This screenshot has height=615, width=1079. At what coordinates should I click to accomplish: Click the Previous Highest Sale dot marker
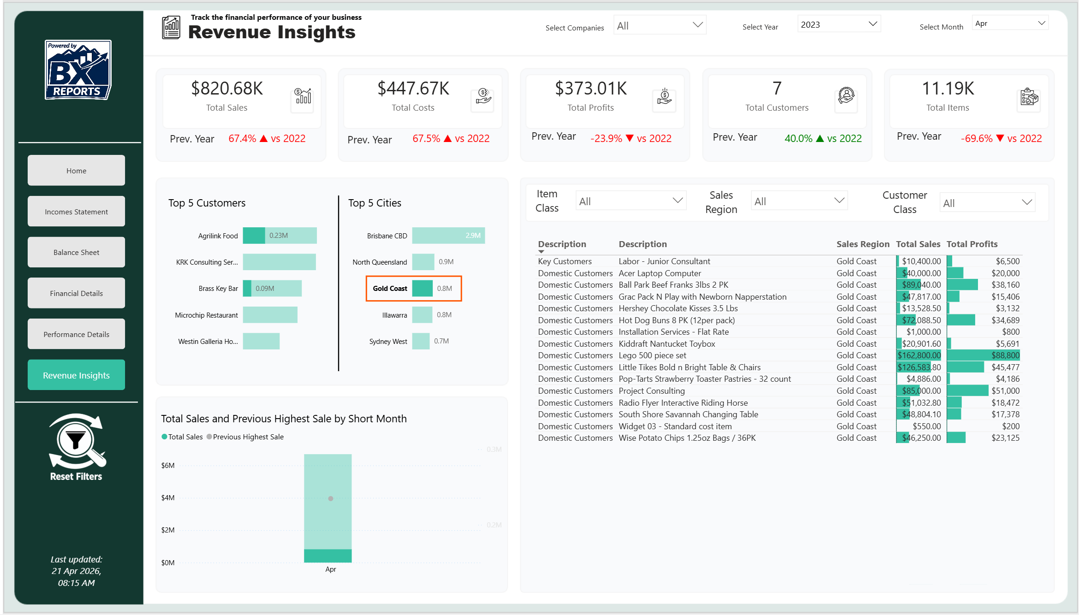point(330,498)
